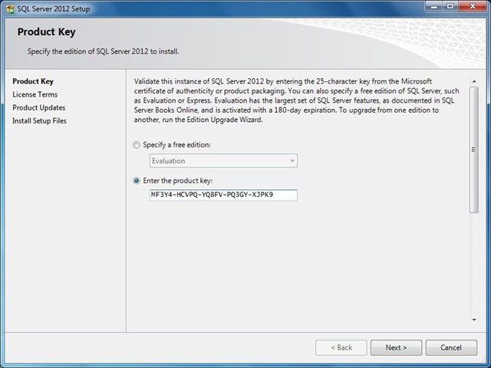Image resolution: width=491 pixels, height=368 pixels.
Task: Select the 'Specify a free edition' radio button
Action: point(137,145)
